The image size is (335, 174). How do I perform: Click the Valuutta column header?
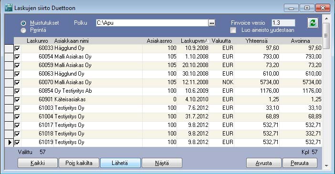pos(221,41)
